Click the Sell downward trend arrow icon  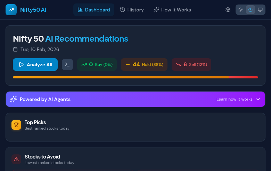(179, 65)
